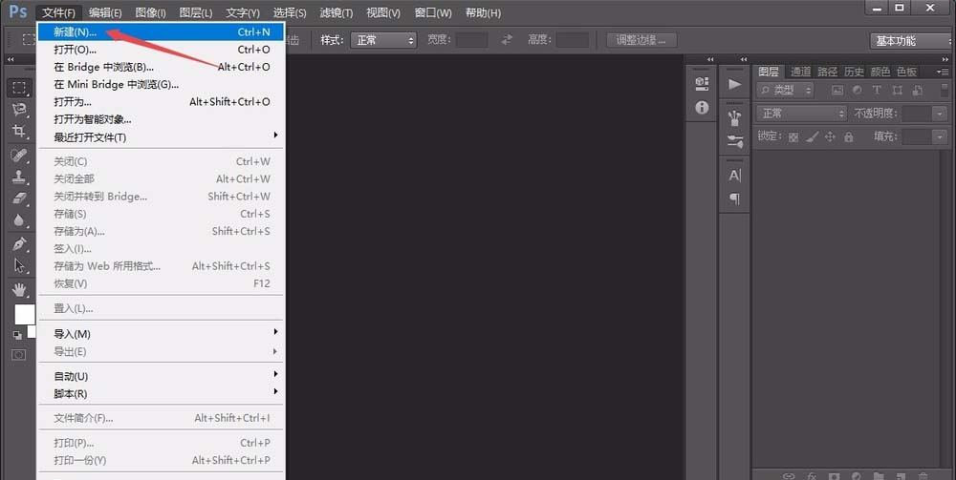Viewport: 956px width, 480px height.
Task: Select the Hand tool
Action: point(19,289)
